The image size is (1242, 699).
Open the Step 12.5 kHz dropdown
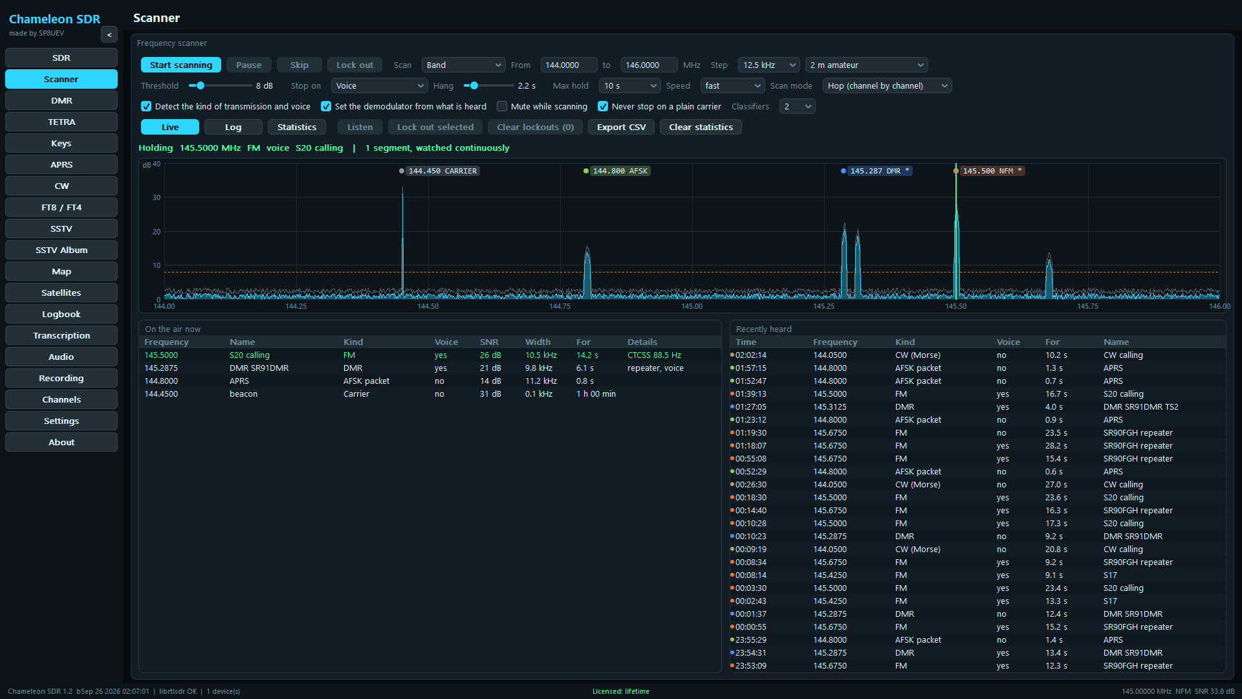[x=769, y=65]
